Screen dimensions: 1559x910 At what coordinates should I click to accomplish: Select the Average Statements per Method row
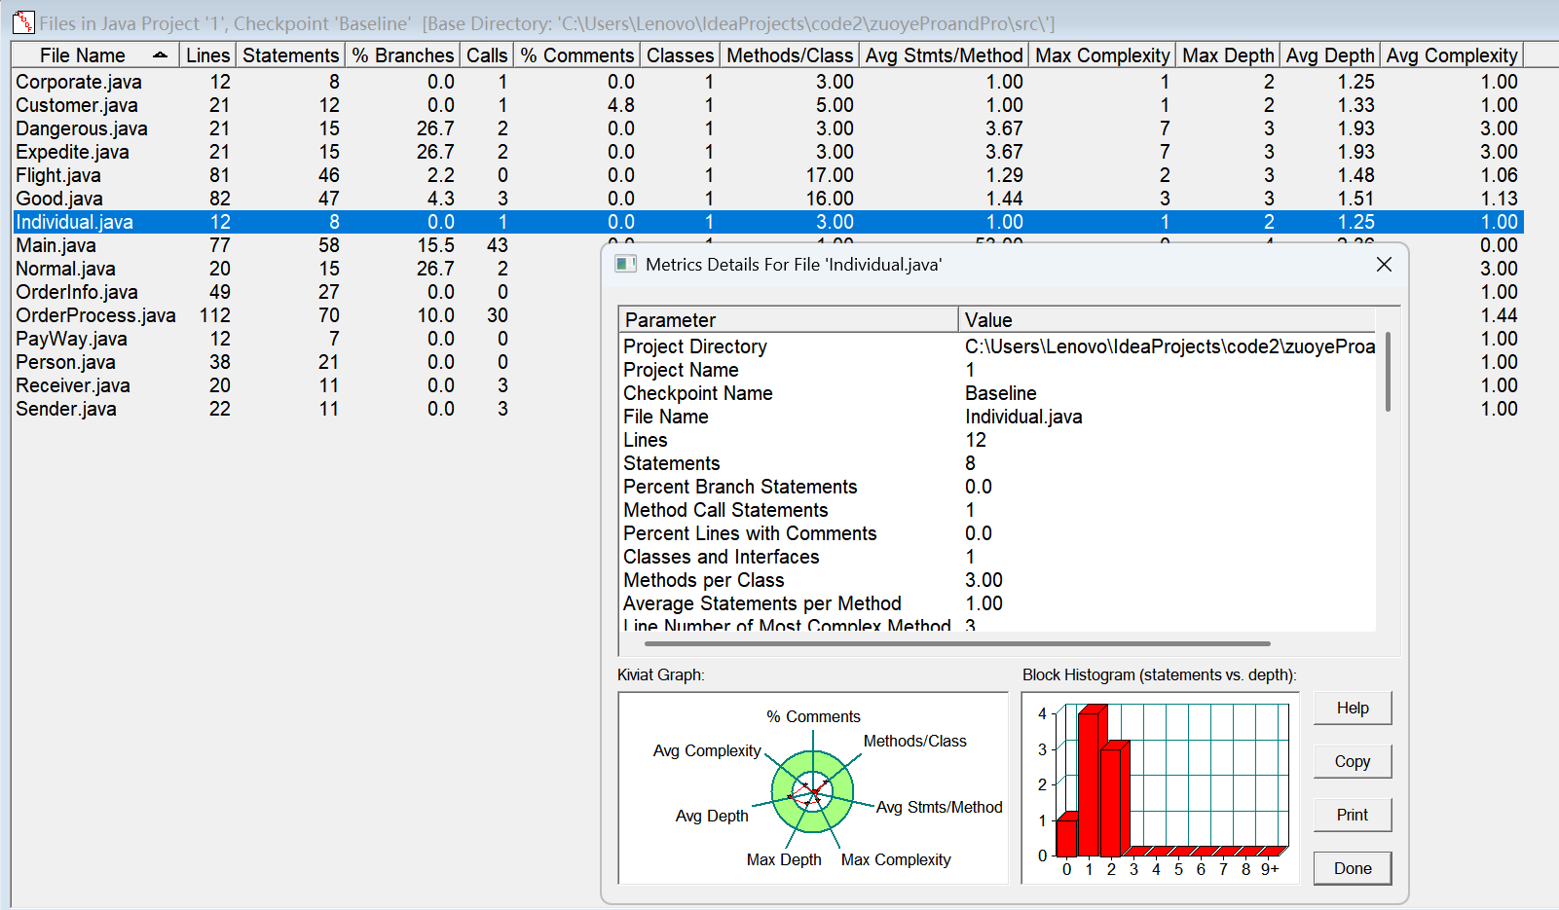pyautogui.click(x=998, y=603)
